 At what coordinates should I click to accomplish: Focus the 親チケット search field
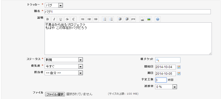tap(168, 60)
